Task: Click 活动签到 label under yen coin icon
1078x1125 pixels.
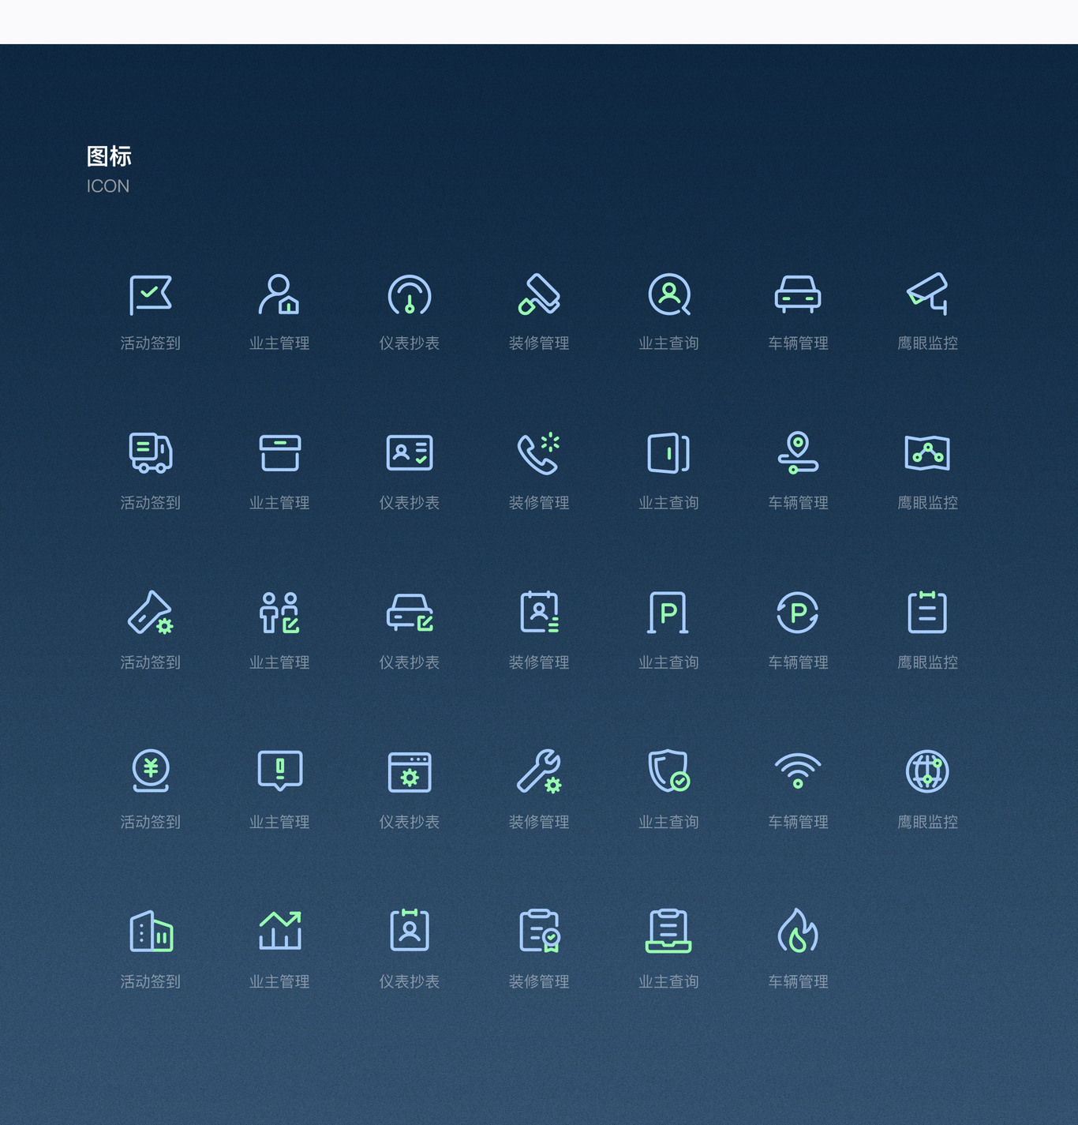Action: pos(150,822)
